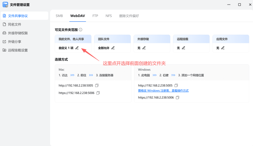Open 外接存储权限 in the sidebar
This screenshot has width=253, height=146.
click(24, 33)
